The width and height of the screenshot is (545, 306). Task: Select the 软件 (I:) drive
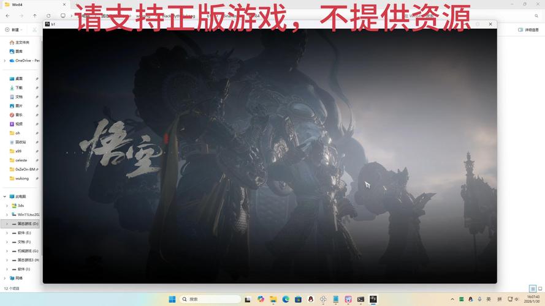pyautogui.click(x=21, y=269)
